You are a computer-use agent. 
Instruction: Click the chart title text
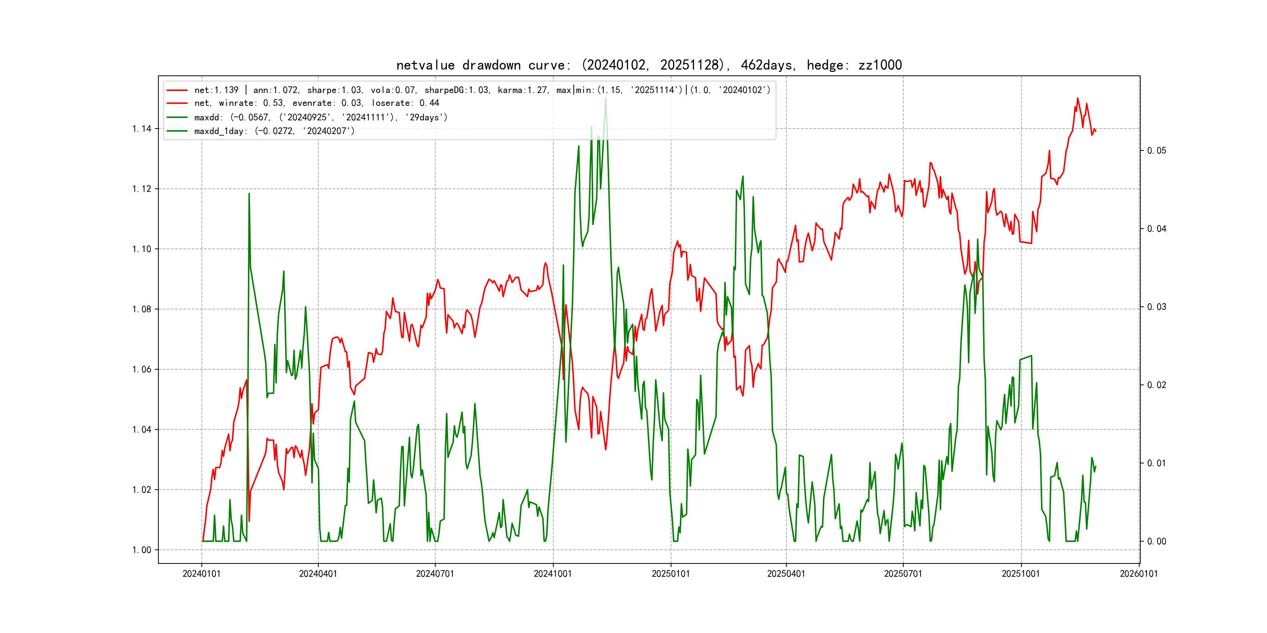649,65
